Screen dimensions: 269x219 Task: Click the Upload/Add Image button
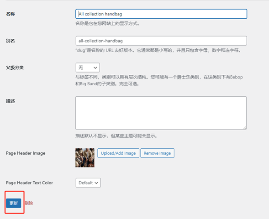[x=118, y=153]
